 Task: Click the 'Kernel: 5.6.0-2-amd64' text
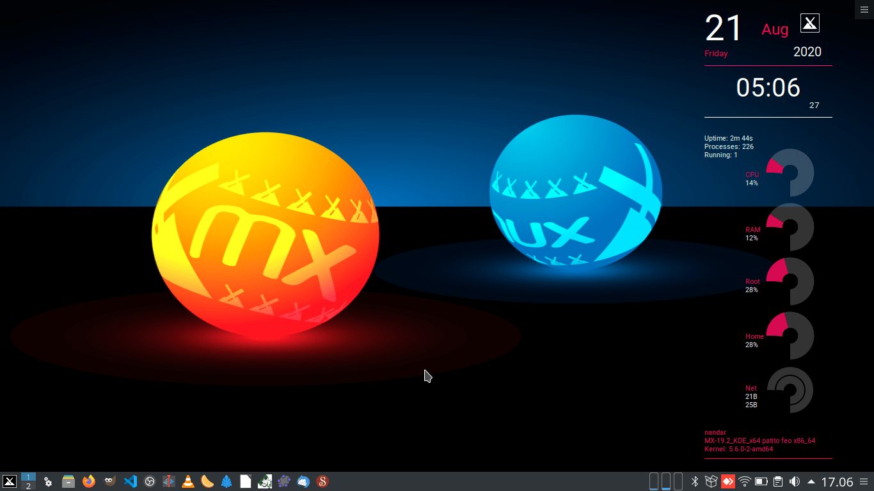pyautogui.click(x=739, y=449)
